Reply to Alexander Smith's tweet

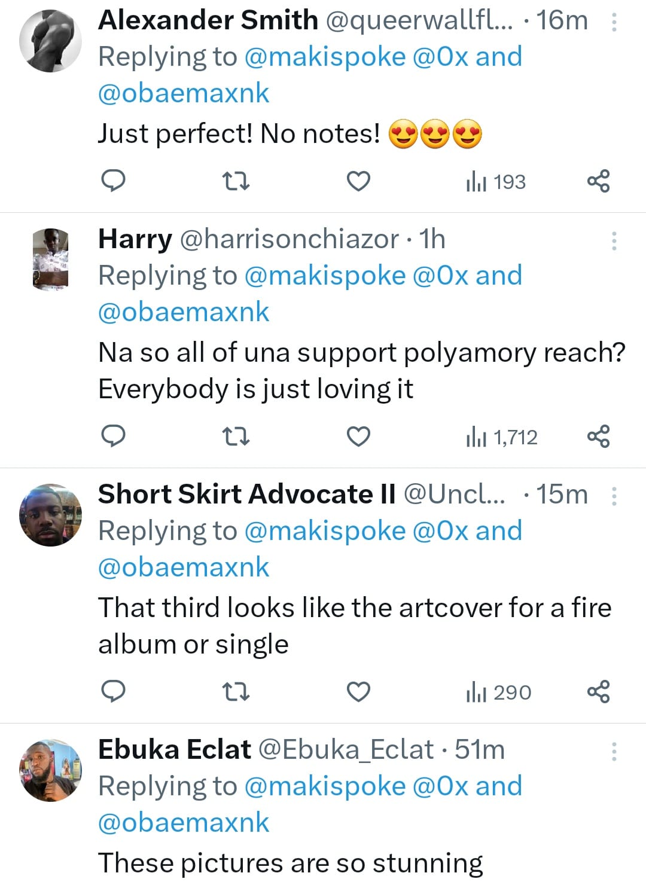[x=113, y=181]
